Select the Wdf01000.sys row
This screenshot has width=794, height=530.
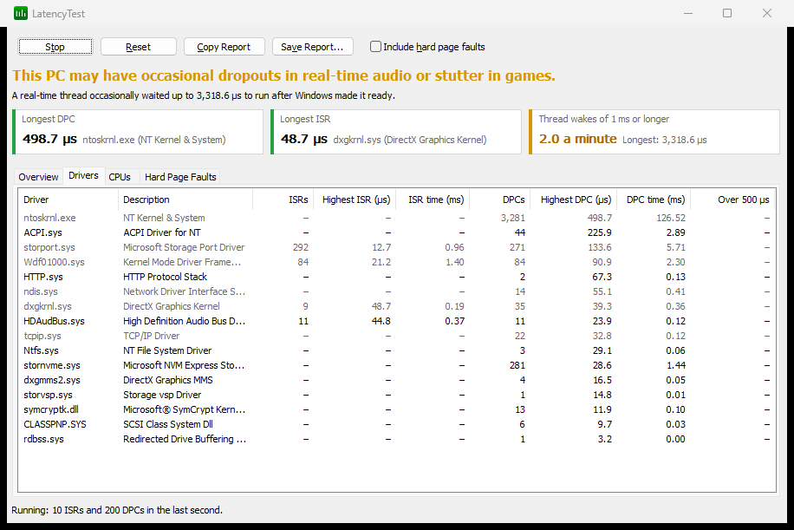tap(396, 262)
